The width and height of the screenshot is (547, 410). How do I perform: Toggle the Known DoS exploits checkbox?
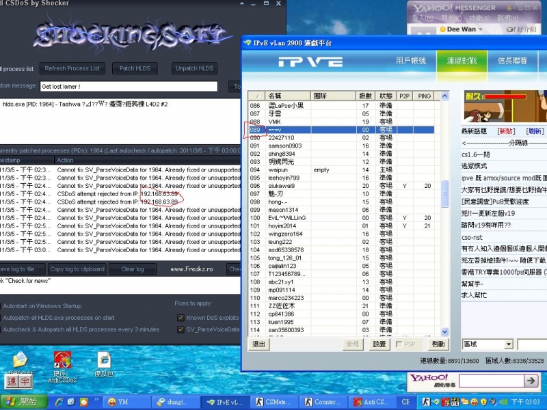click(x=181, y=318)
